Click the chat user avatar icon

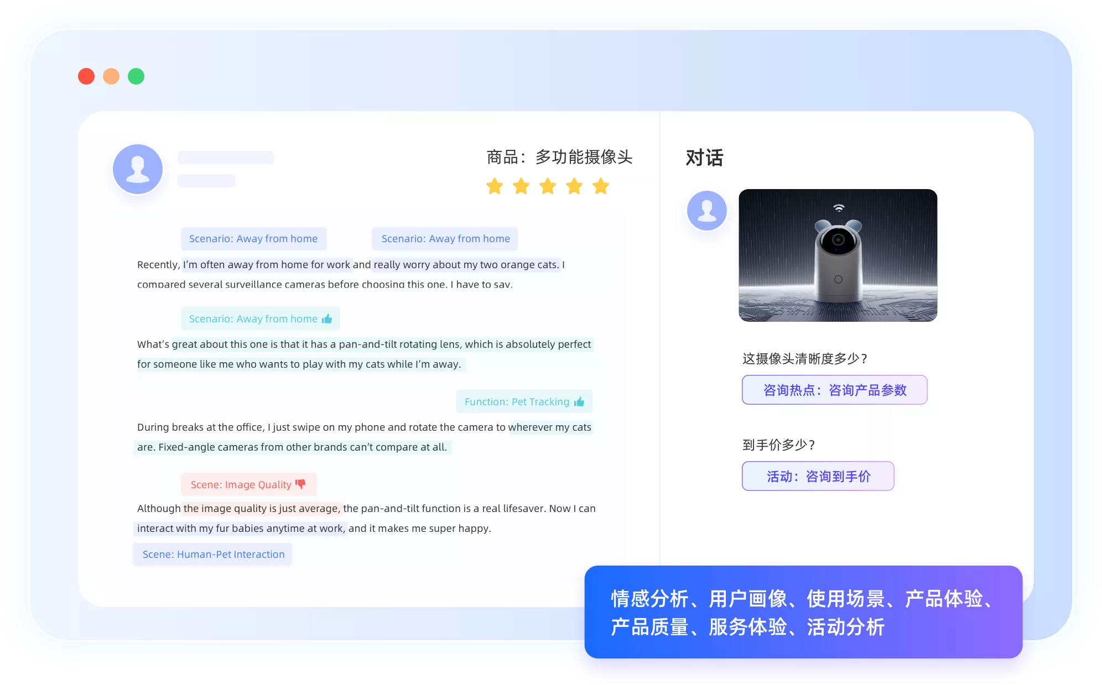pos(706,211)
